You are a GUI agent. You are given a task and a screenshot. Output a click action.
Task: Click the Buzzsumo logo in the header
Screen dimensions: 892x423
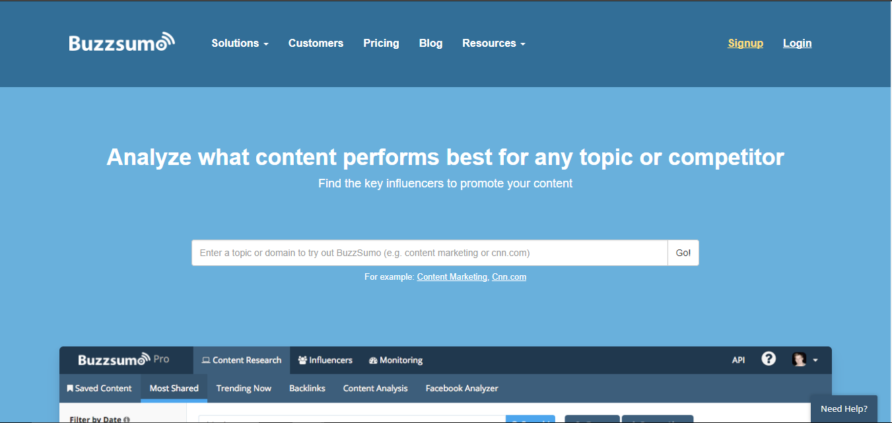click(122, 42)
